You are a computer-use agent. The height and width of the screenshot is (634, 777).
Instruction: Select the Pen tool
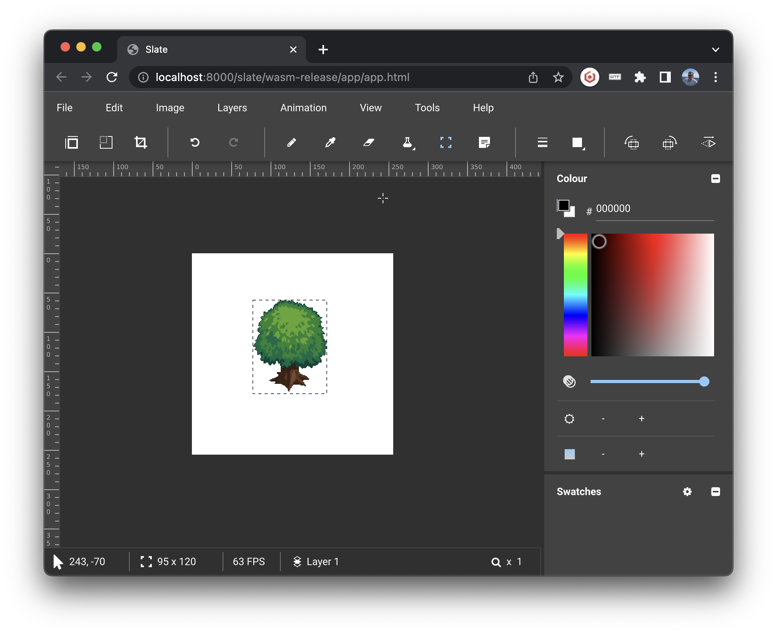click(292, 142)
